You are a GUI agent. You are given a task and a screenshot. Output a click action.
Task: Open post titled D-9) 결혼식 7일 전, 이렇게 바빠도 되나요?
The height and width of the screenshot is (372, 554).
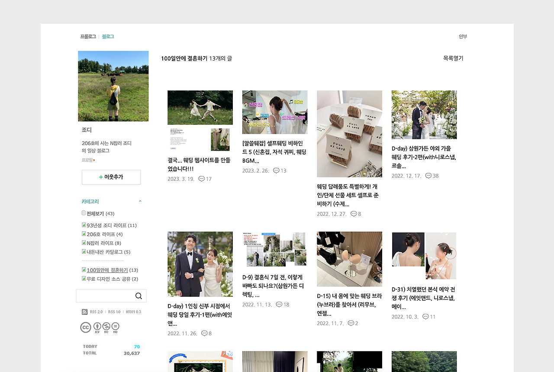point(274,286)
